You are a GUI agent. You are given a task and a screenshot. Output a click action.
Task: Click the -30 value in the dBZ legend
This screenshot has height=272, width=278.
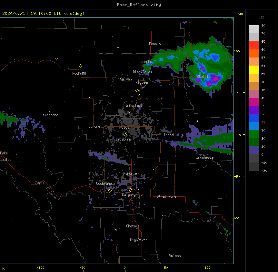pos(264,171)
